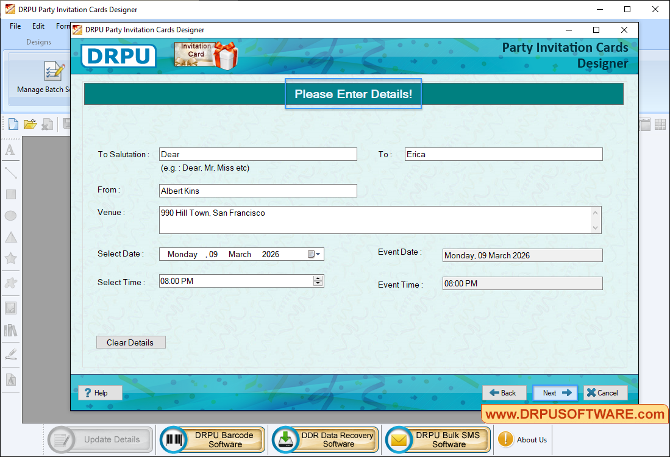
Task: Select the Ellipse shape tool
Action: pyautogui.click(x=10, y=215)
